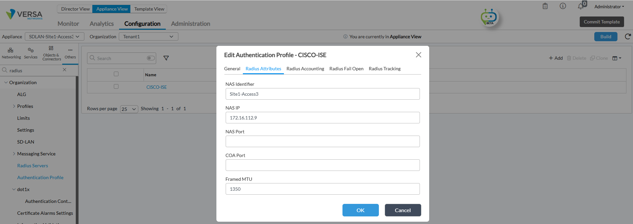Switch to the Radius Tracking tab
Screen dimensions: 633x224
pyautogui.click(x=384, y=69)
